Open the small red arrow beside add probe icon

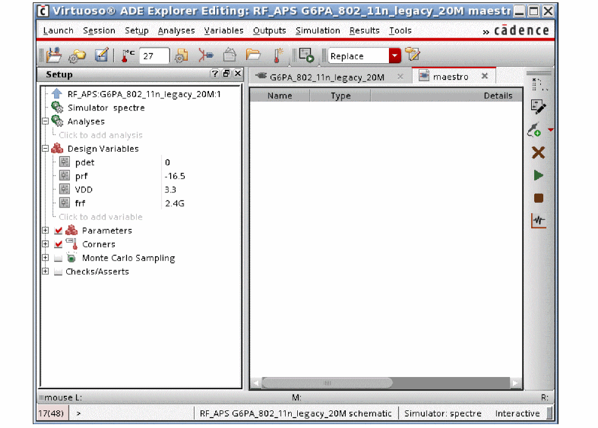[x=551, y=130]
